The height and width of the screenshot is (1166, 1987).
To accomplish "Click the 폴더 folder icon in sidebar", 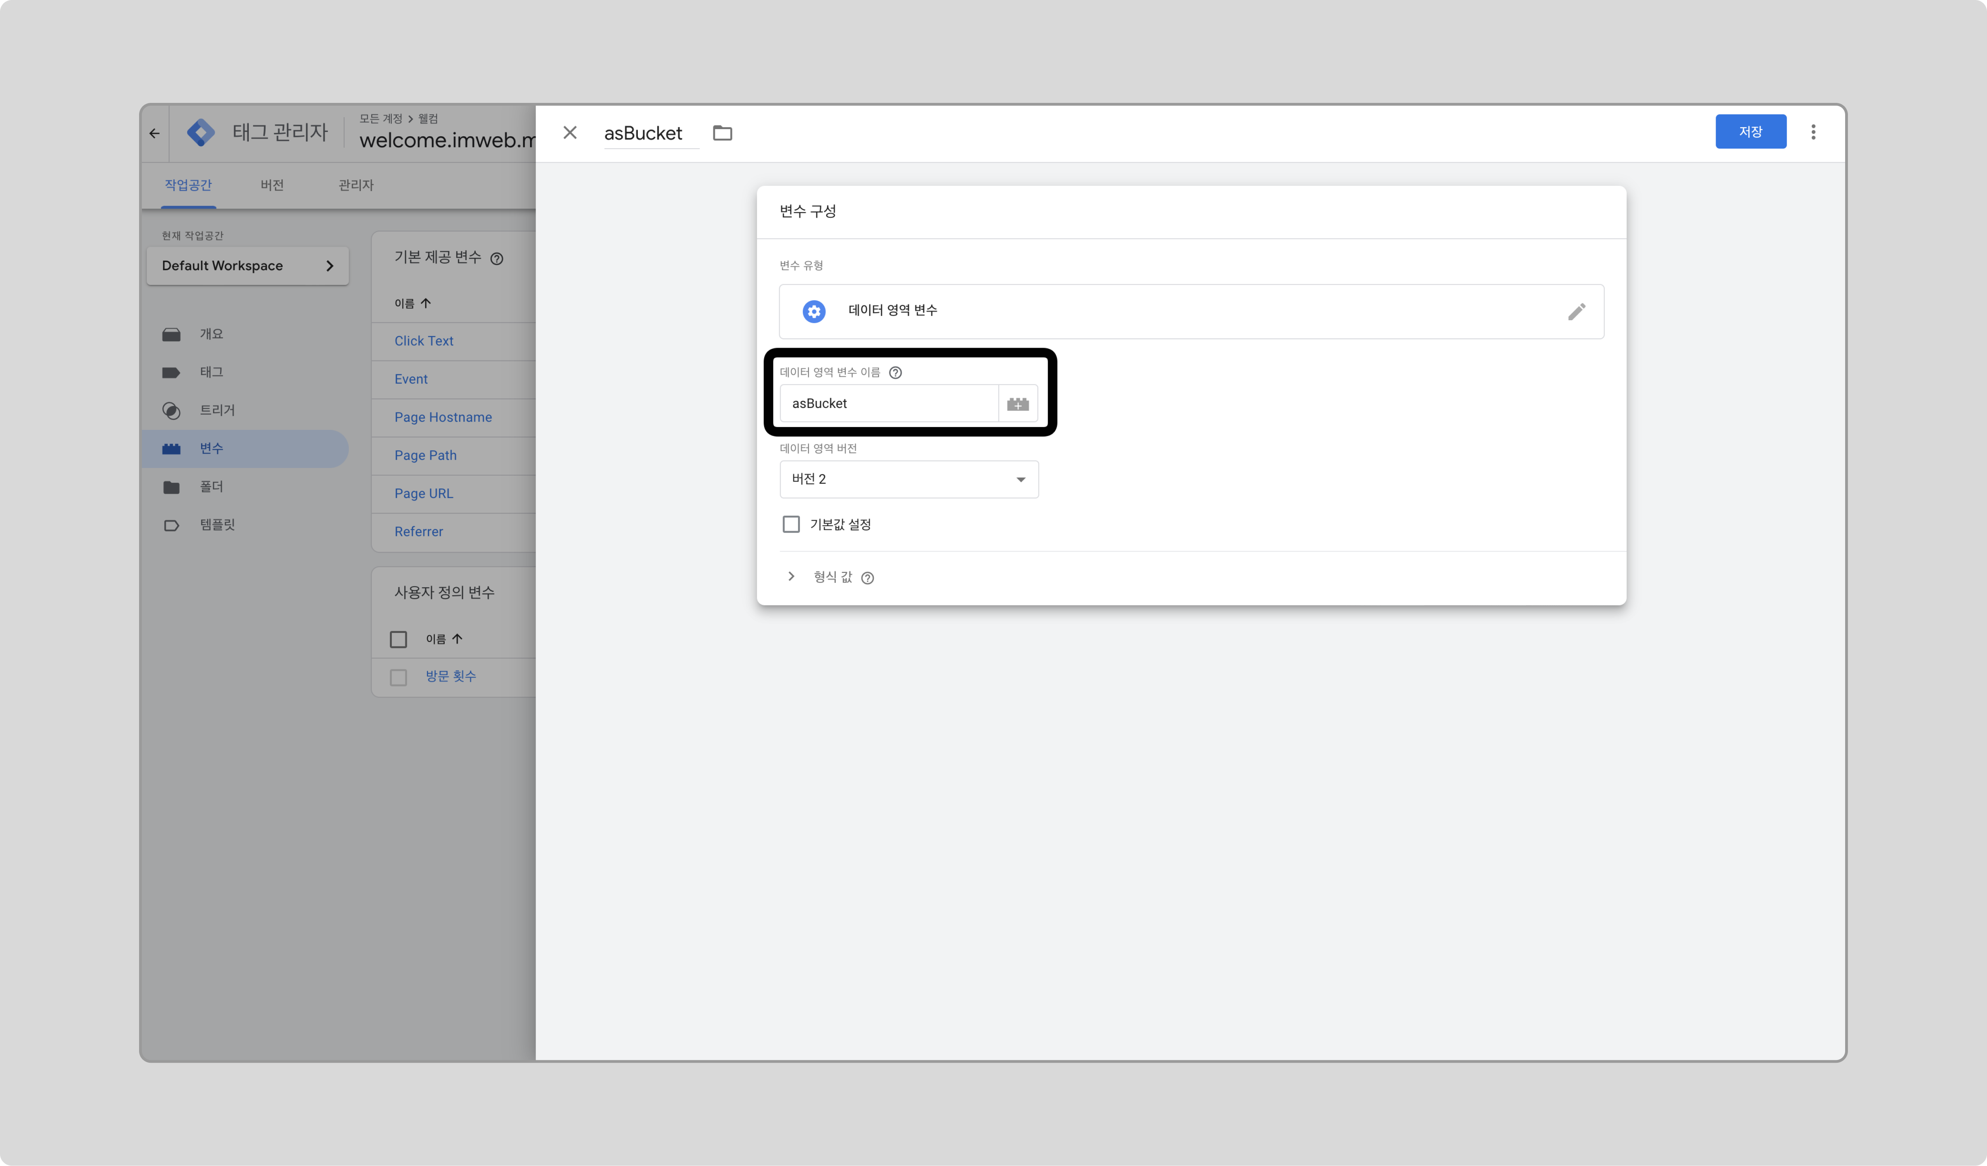I will coord(171,487).
